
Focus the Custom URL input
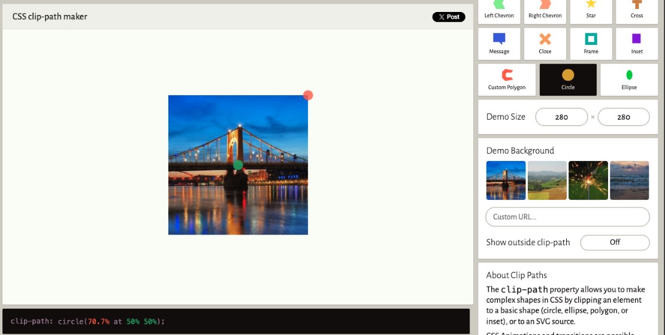(567, 217)
